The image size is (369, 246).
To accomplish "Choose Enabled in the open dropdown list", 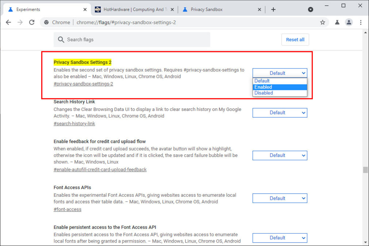I will tap(280, 87).
